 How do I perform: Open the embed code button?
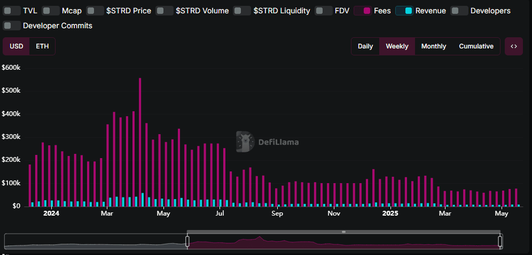(514, 46)
